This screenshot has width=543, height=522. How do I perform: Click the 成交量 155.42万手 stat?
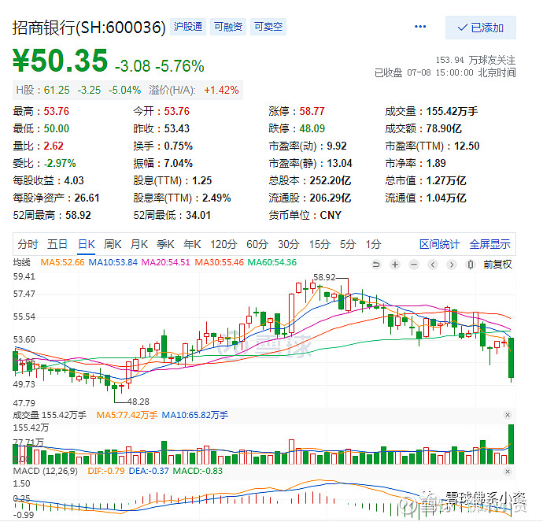[x=431, y=111]
